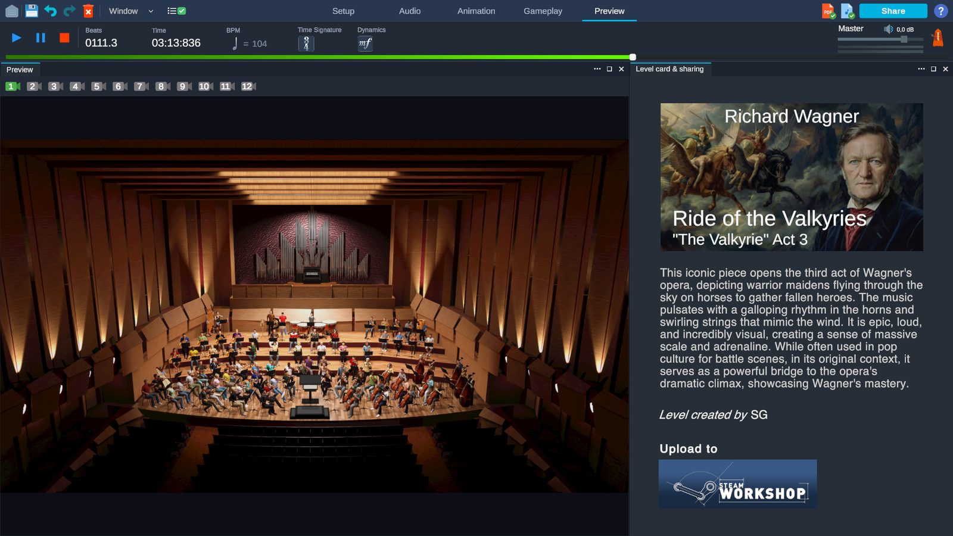Open Preview panel more options menu
The width and height of the screenshot is (953, 536).
click(x=597, y=69)
